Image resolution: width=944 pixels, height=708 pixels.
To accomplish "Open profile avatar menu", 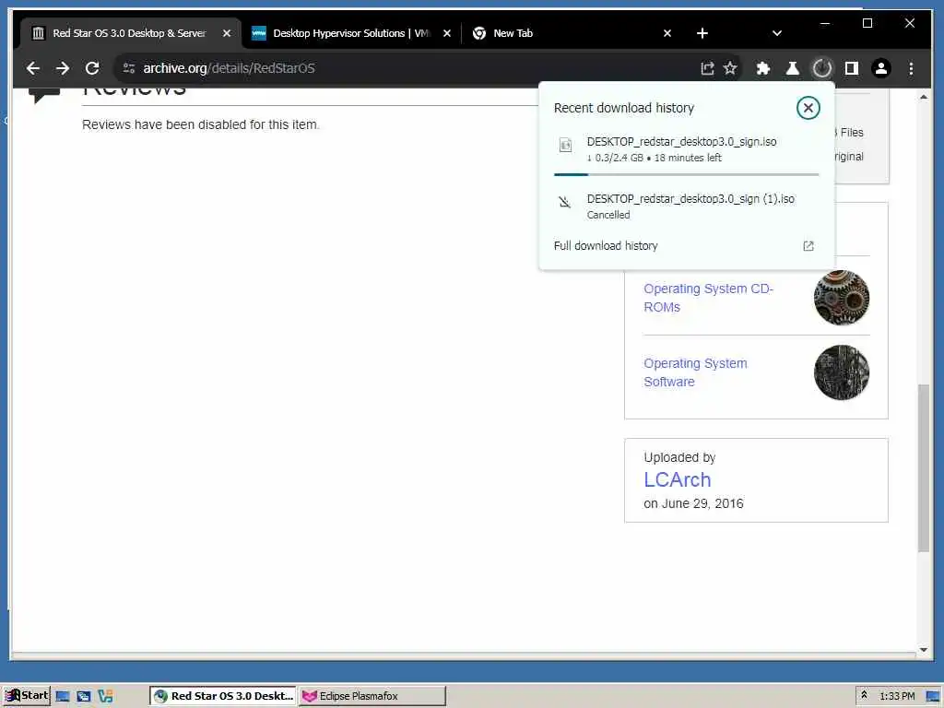I will (880, 68).
